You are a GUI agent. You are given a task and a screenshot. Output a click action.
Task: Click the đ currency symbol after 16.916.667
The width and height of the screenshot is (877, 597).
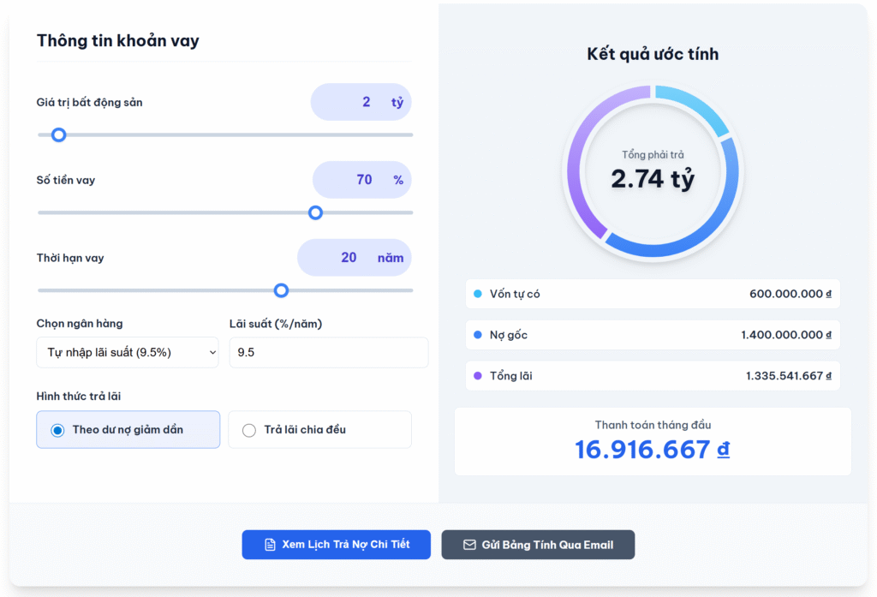pos(723,450)
